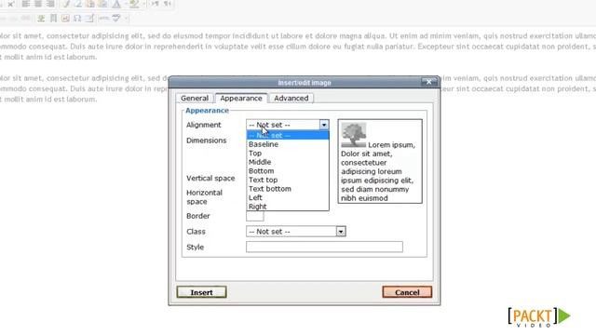Click the omega special character icon
This screenshot has width=596, height=335.
coord(77,19)
